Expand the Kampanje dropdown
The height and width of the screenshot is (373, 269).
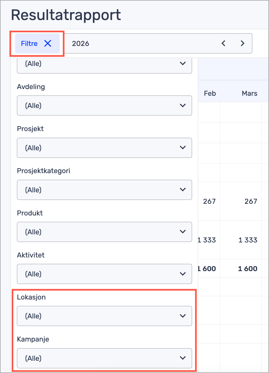click(x=104, y=358)
